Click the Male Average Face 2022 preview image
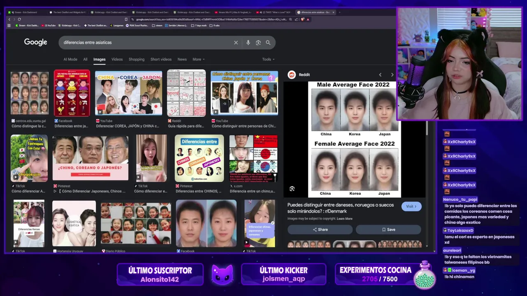This screenshot has height=296, width=527. (354, 139)
